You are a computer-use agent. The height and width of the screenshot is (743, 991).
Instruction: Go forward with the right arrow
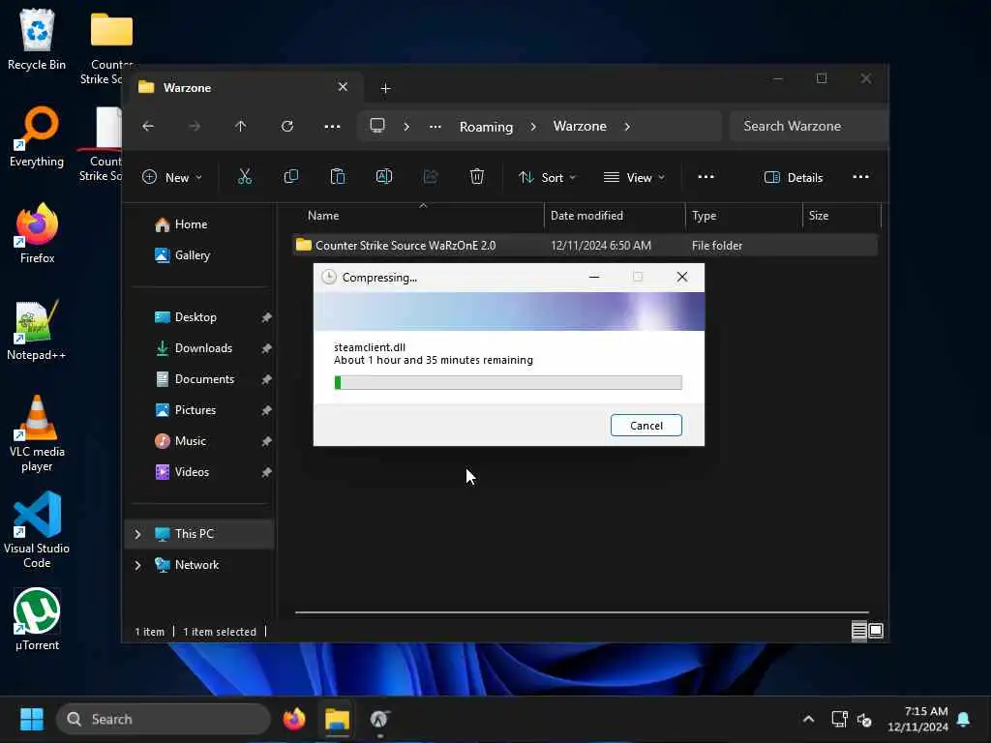tap(195, 127)
